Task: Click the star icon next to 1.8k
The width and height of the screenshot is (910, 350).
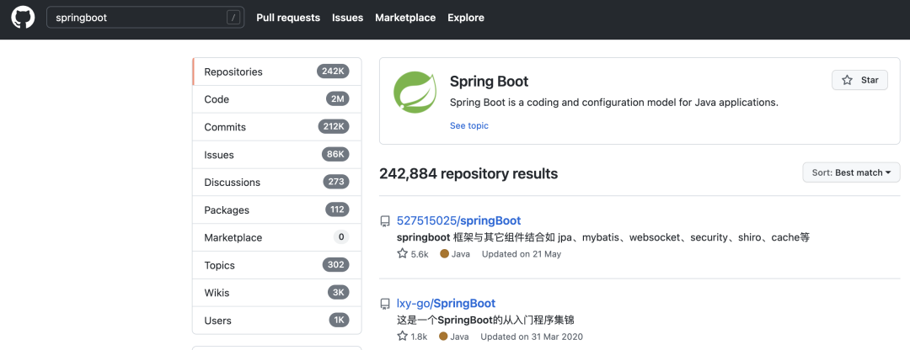Action: point(402,336)
